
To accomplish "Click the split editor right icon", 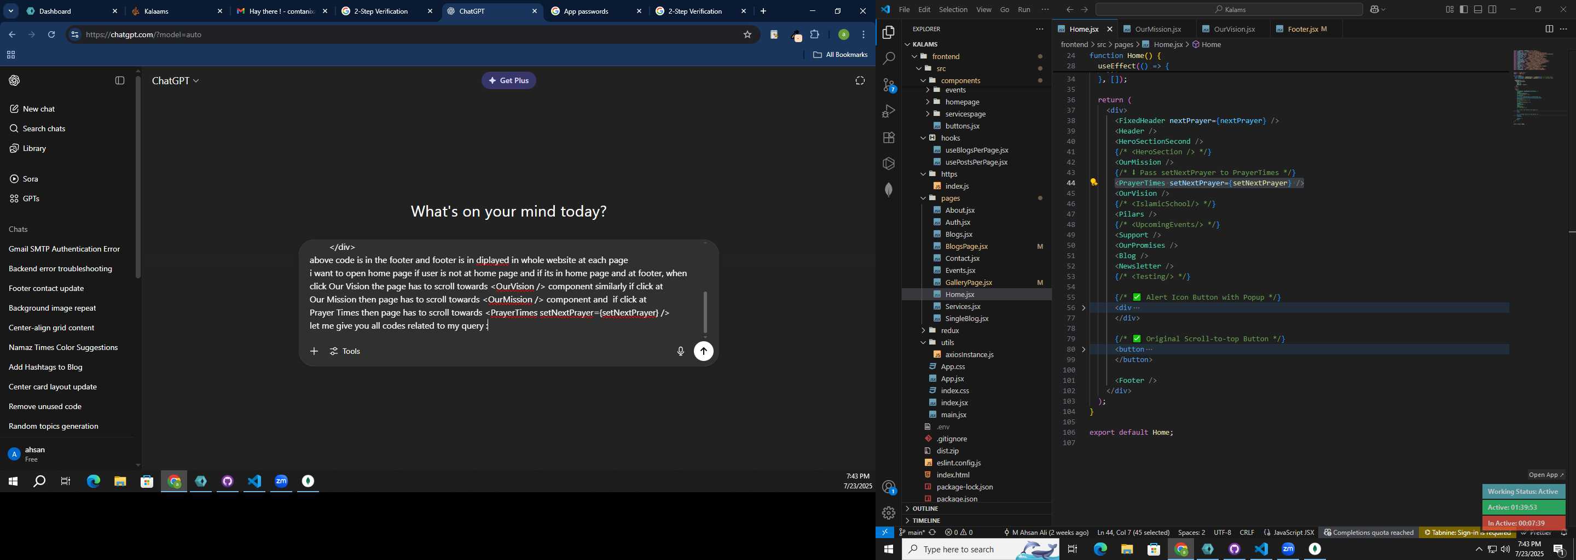I will click(x=1549, y=29).
